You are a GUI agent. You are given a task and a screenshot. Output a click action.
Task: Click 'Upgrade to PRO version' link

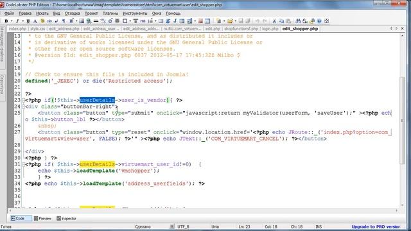376,227
